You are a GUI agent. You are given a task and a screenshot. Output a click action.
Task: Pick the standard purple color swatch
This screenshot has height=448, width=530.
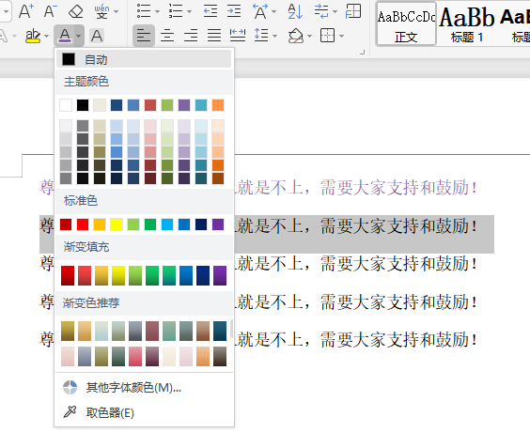(218, 224)
